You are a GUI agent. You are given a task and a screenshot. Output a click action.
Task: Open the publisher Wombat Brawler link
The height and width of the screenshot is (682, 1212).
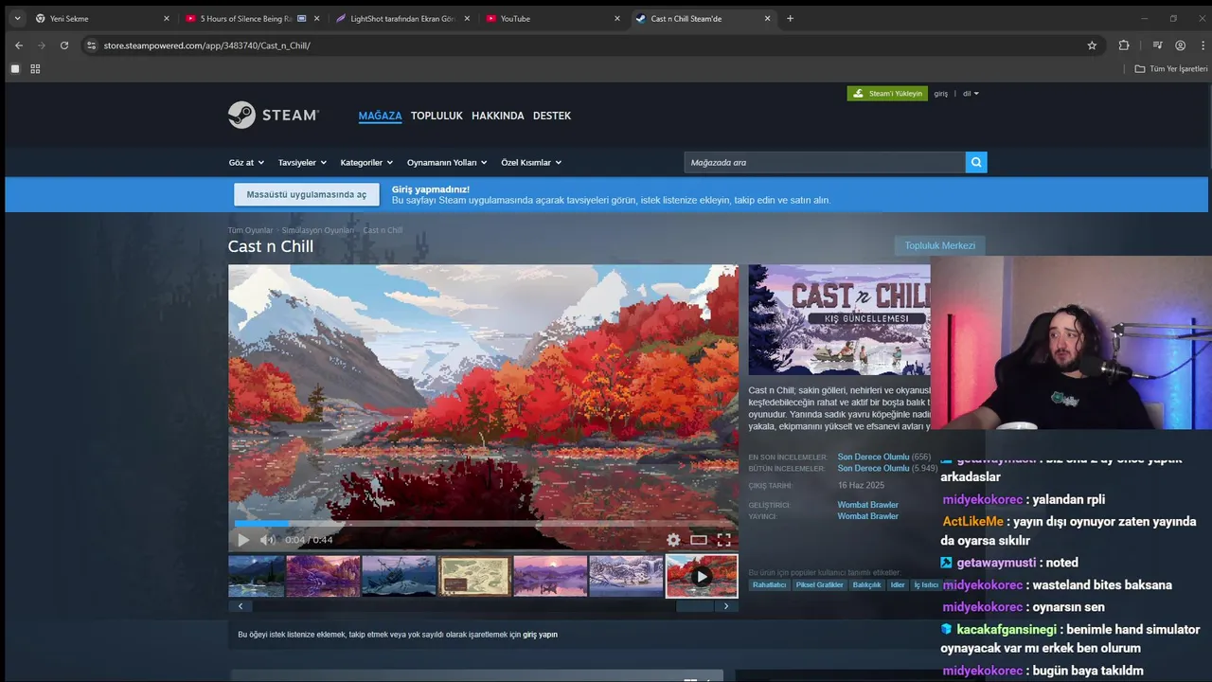[867, 516]
